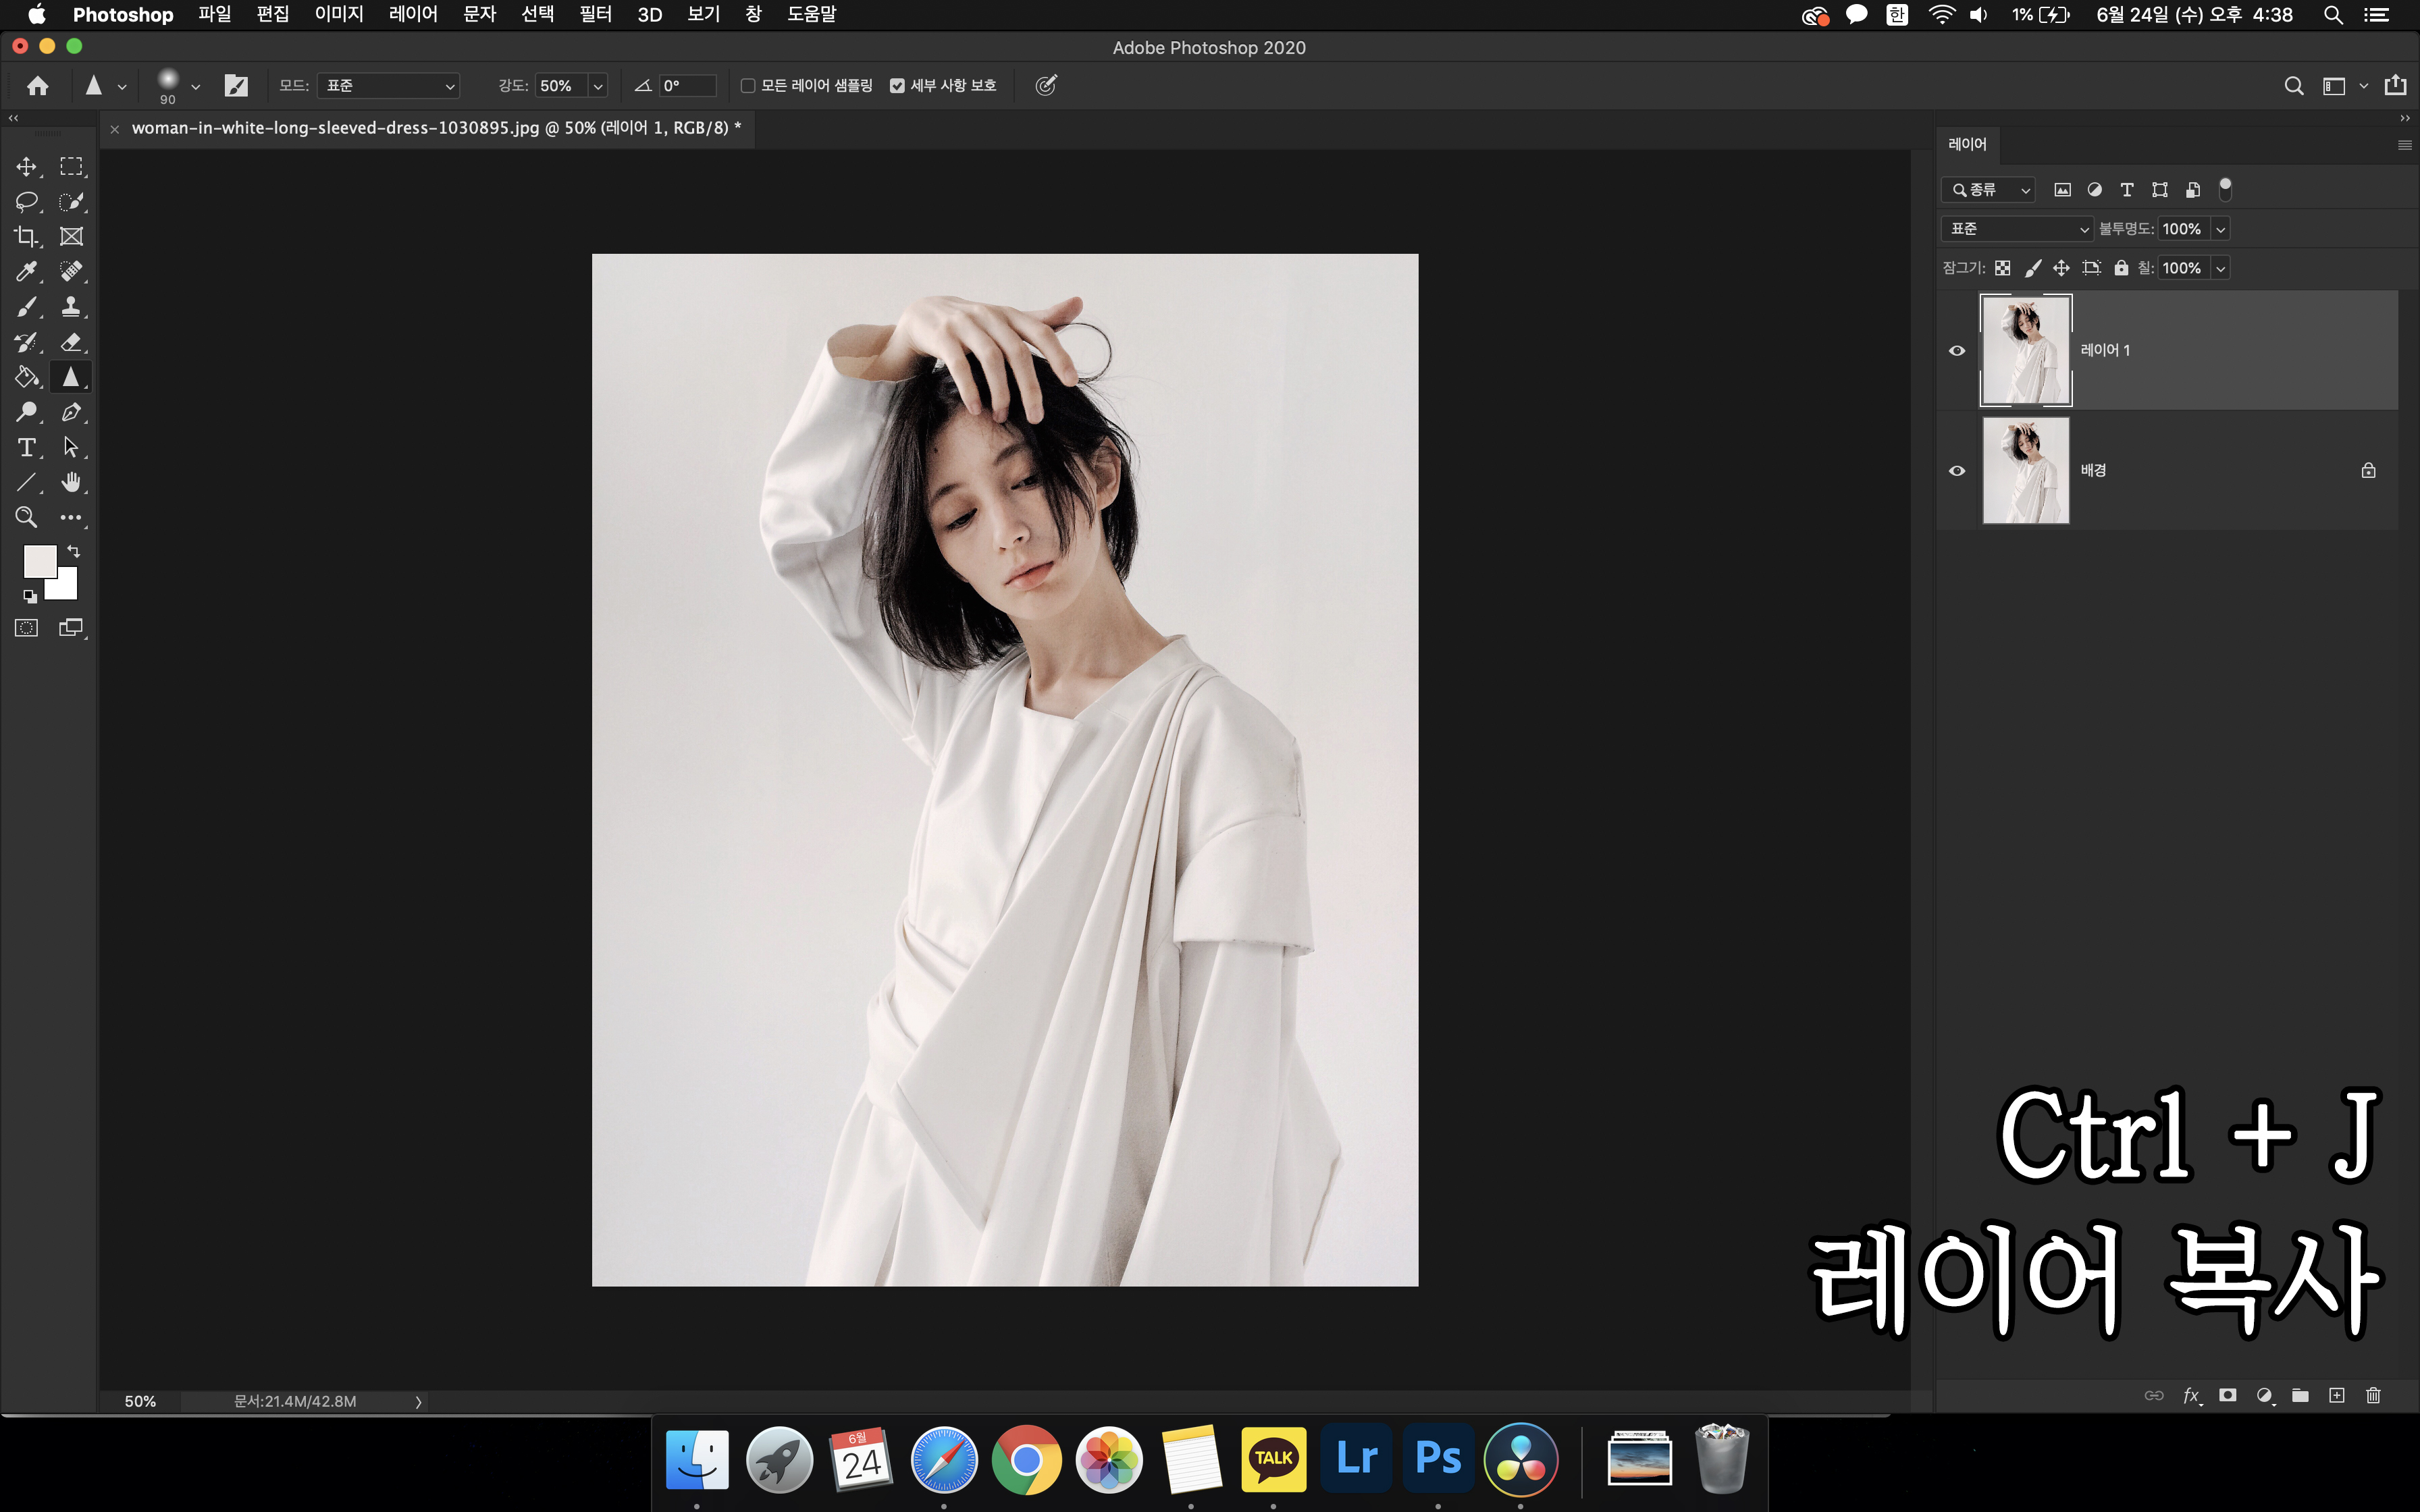The image size is (2420, 1512).
Task: Select the Hand tool
Action: point(71,482)
